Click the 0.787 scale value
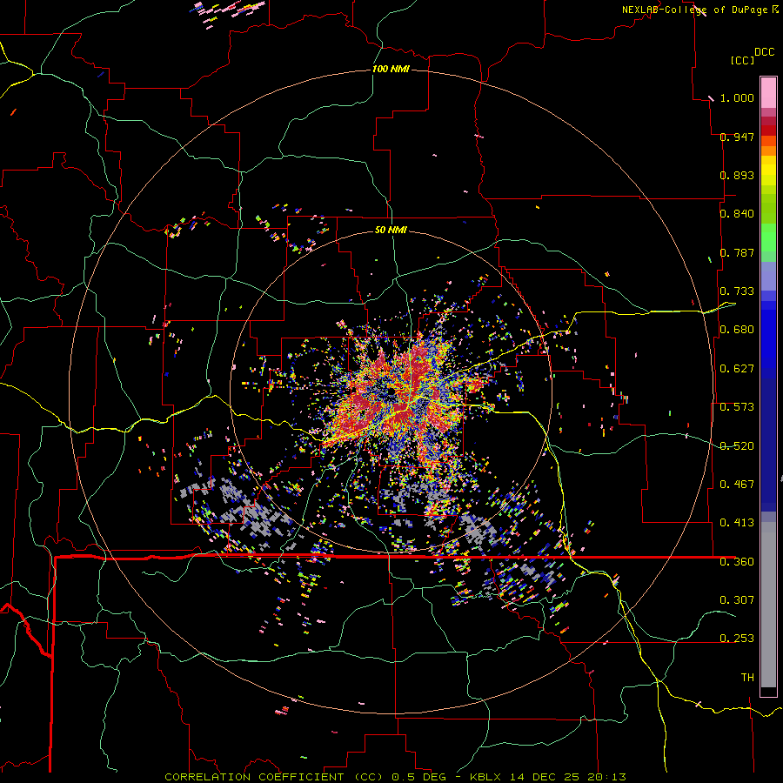 (x=737, y=252)
